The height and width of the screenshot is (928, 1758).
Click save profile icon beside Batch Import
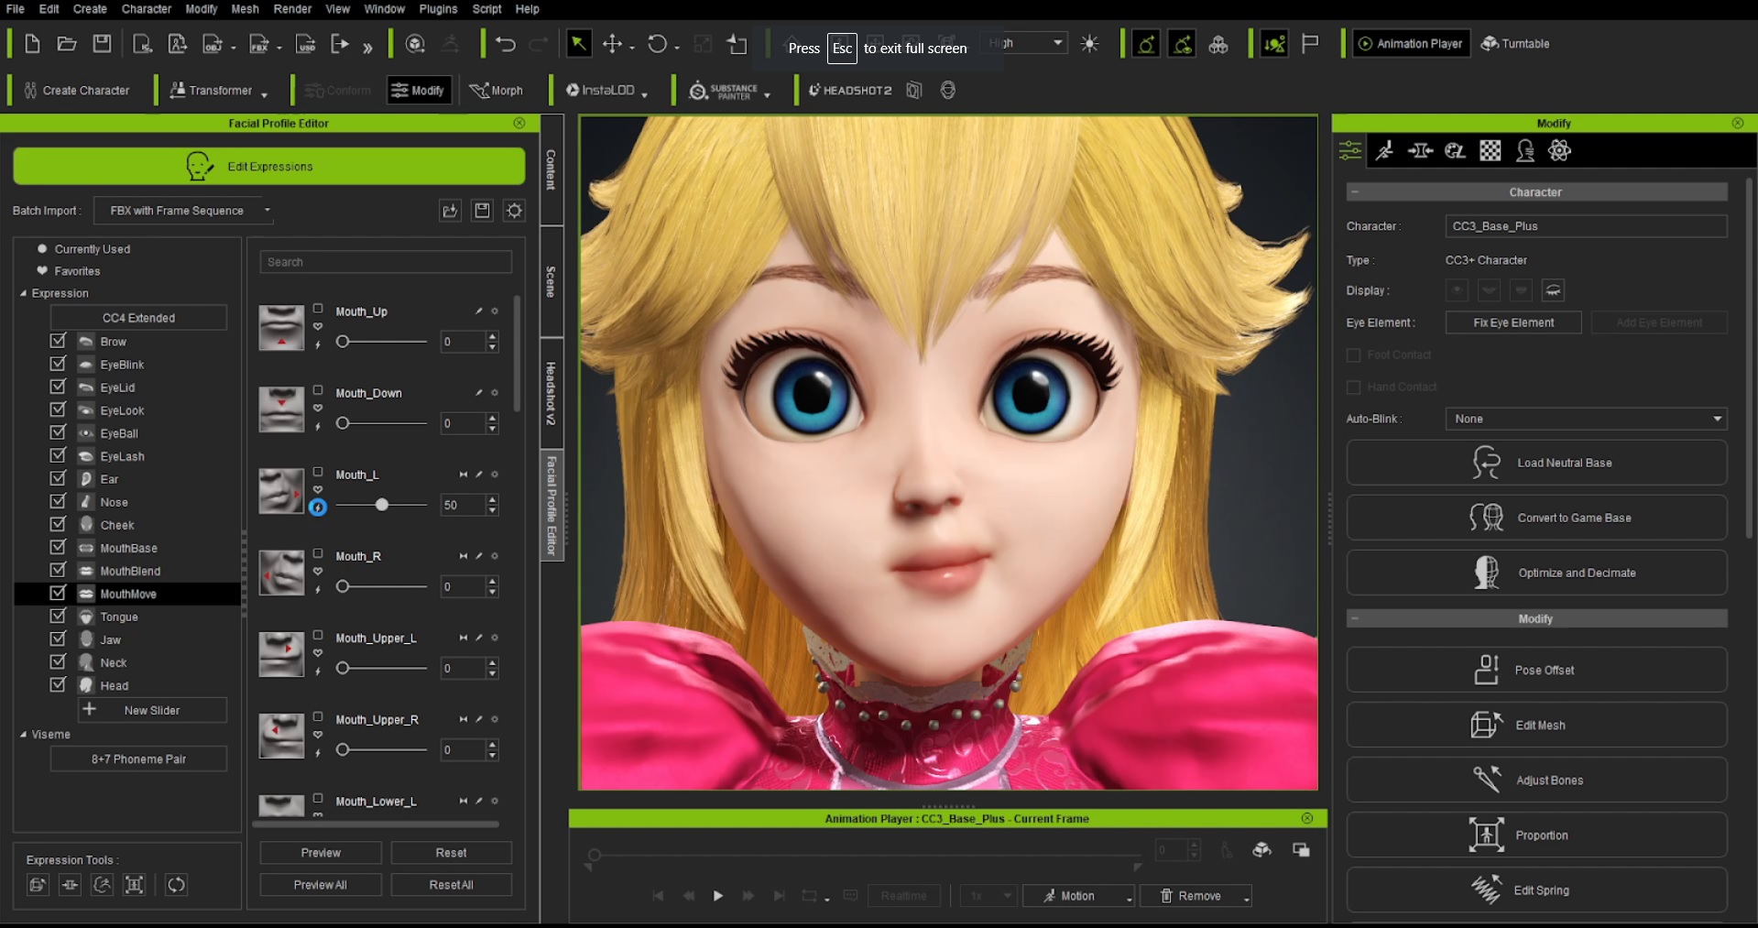482,211
